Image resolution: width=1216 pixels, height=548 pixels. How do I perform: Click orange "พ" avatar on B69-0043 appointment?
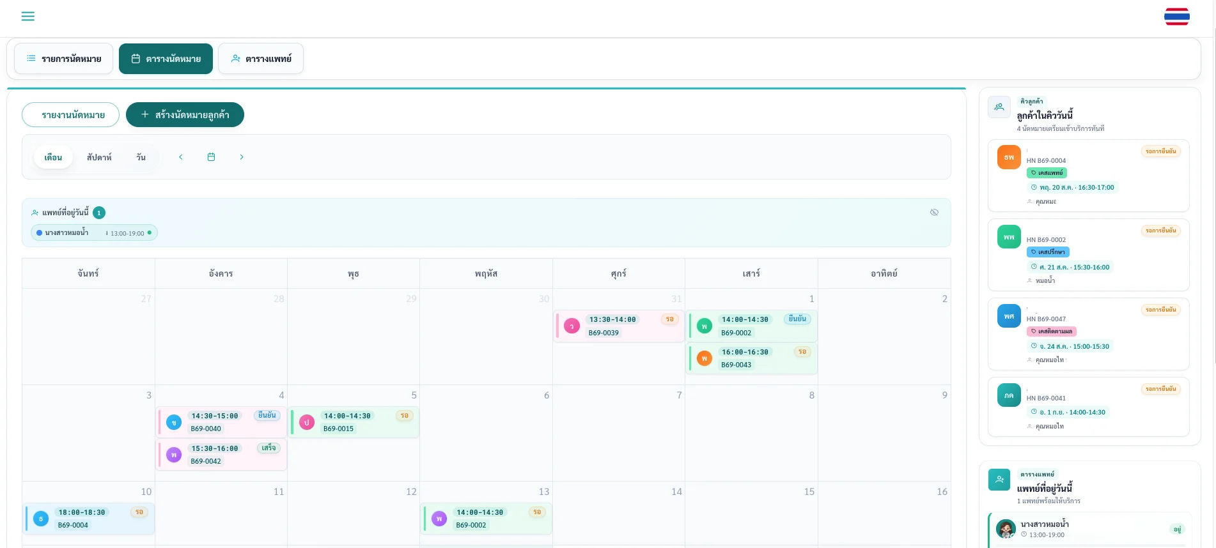[x=705, y=359]
